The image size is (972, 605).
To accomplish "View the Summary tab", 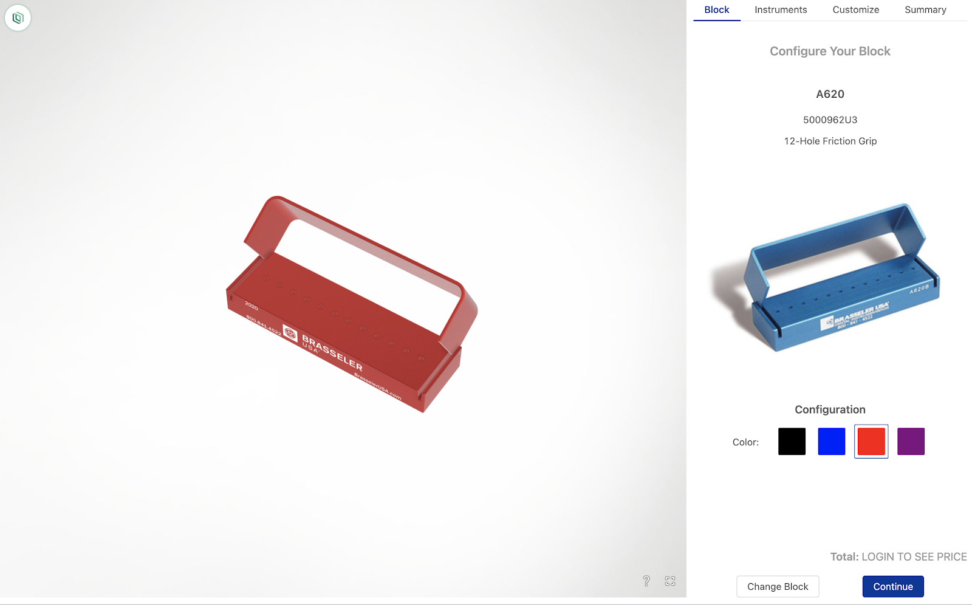I will [925, 10].
